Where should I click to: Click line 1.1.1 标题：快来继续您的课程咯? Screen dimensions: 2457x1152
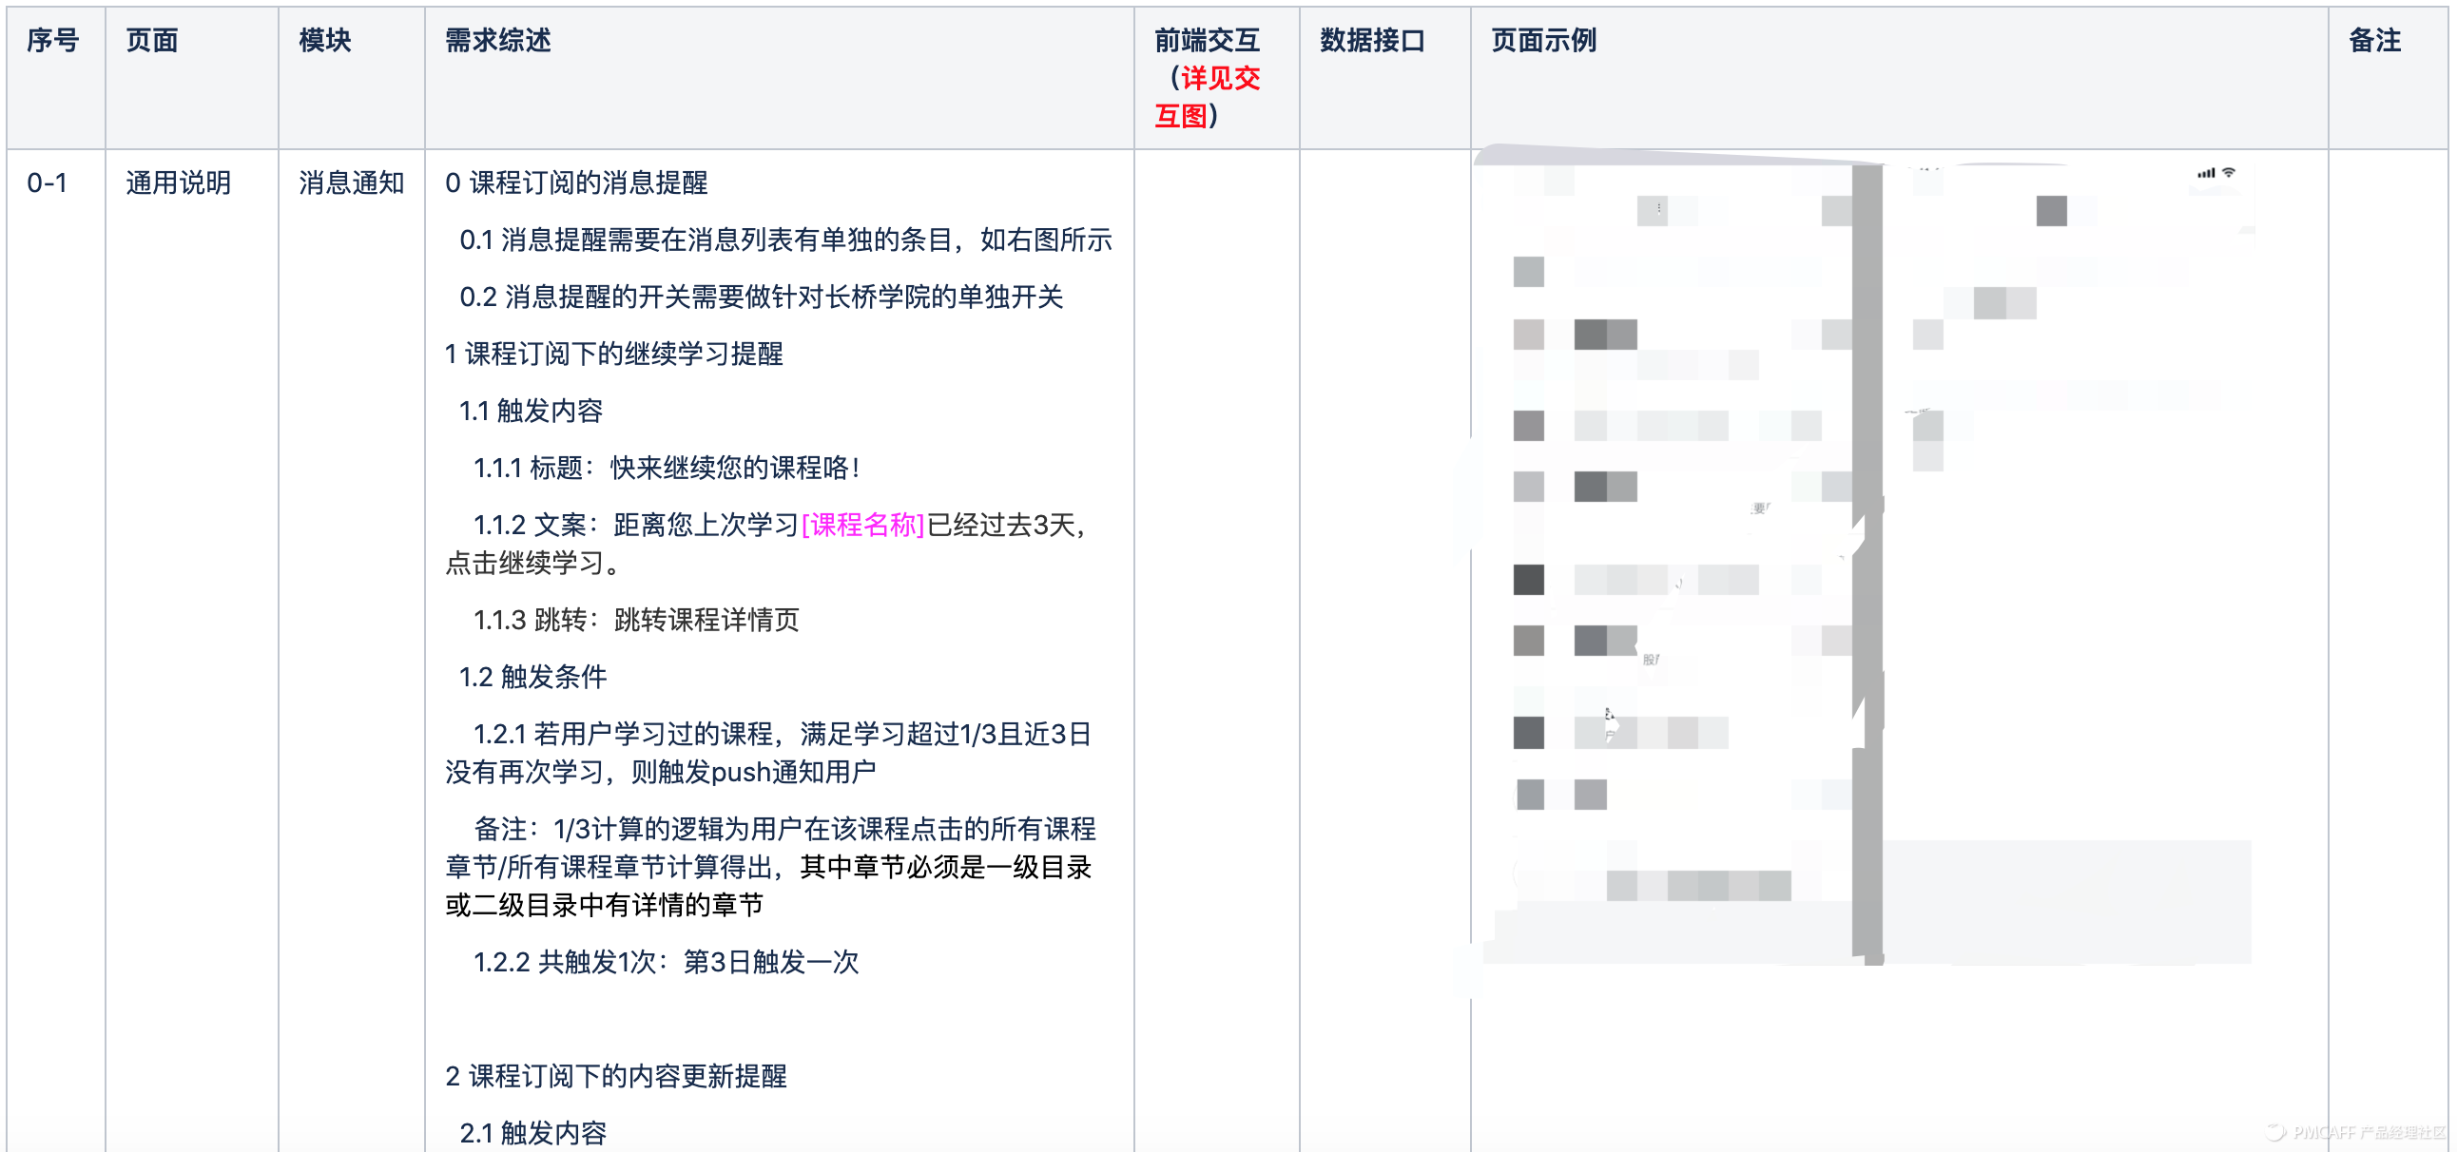coord(667,469)
